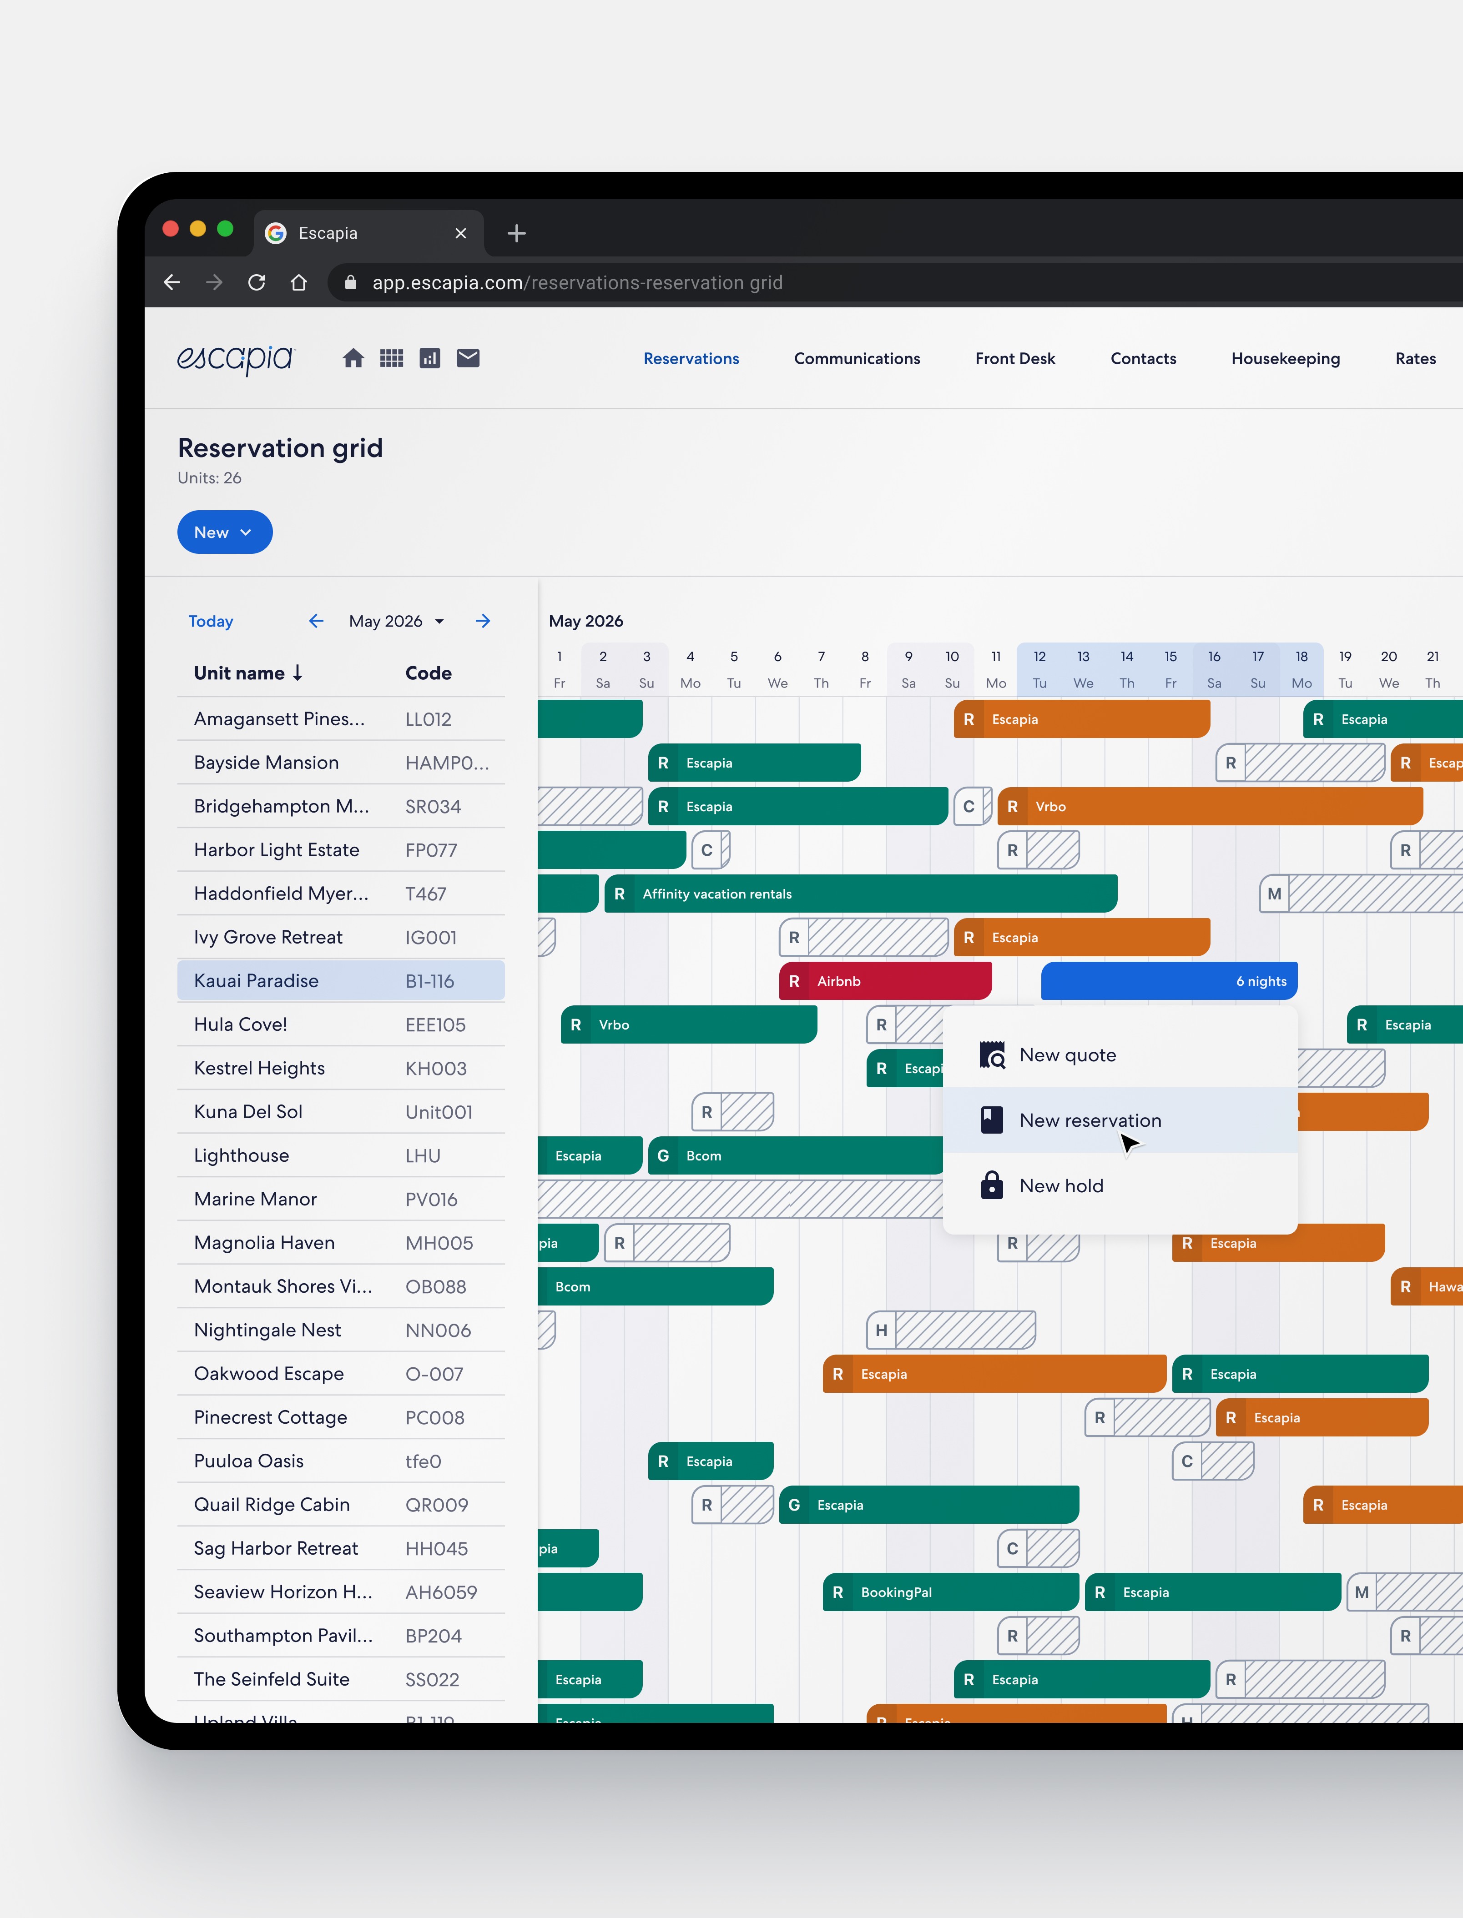Choose New reservation from menu
This screenshot has width=1463, height=1918.
pos(1090,1121)
